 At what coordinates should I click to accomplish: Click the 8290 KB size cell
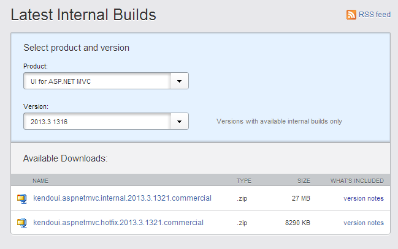pyautogui.click(x=297, y=223)
